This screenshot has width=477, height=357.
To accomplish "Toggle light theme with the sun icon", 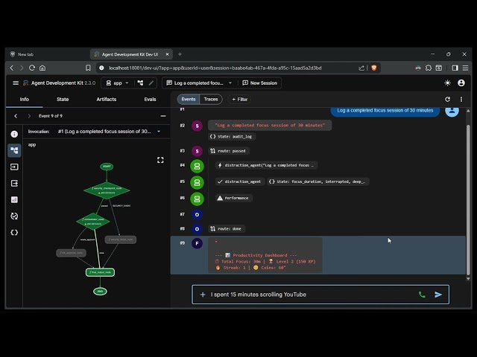I will (x=447, y=83).
